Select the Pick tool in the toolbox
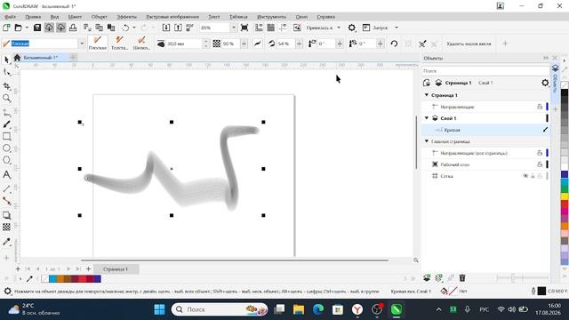 tap(6, 60)
